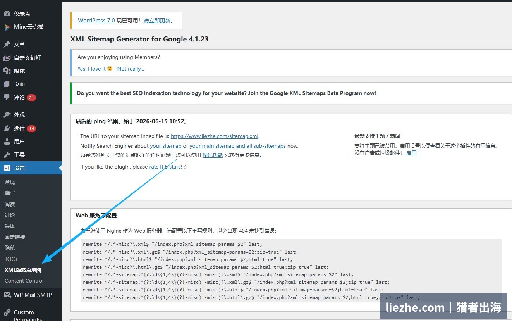Viewport: 512px width, 321px height.
Task: Click 'rate it 5 stars' link
Action: pyautogui.click(x=165, y=167)
